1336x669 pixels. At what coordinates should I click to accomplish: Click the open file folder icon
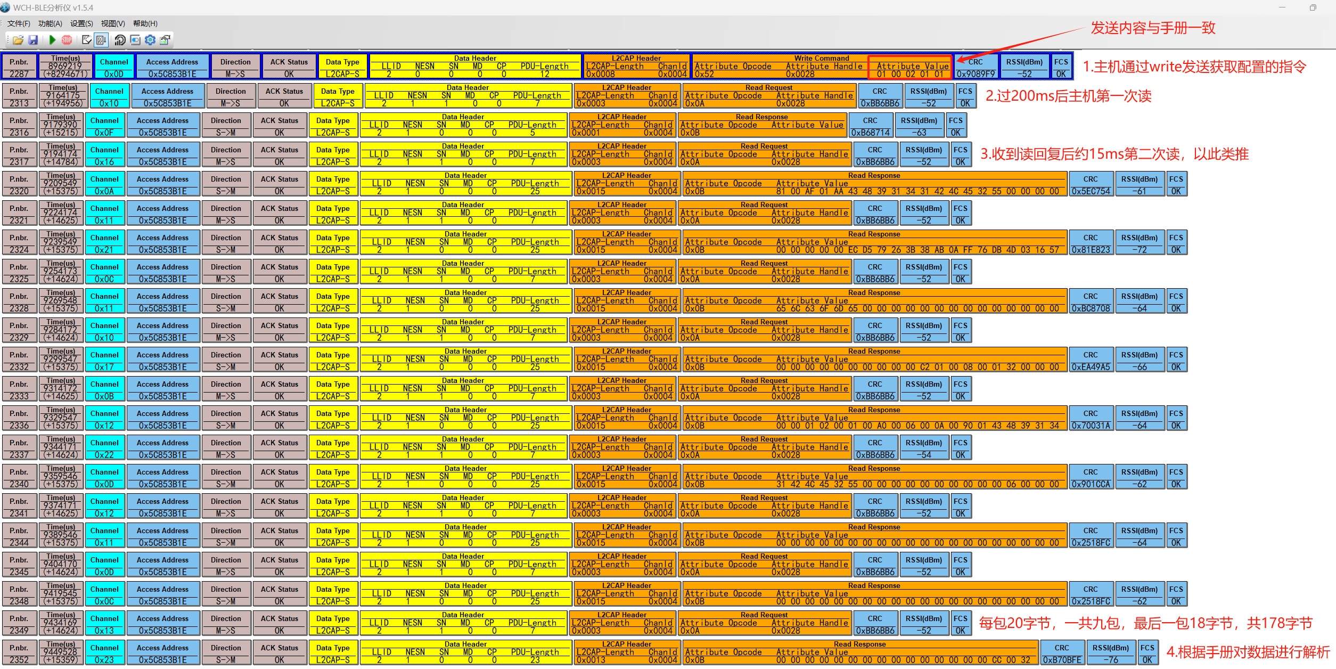click(18, 40)
